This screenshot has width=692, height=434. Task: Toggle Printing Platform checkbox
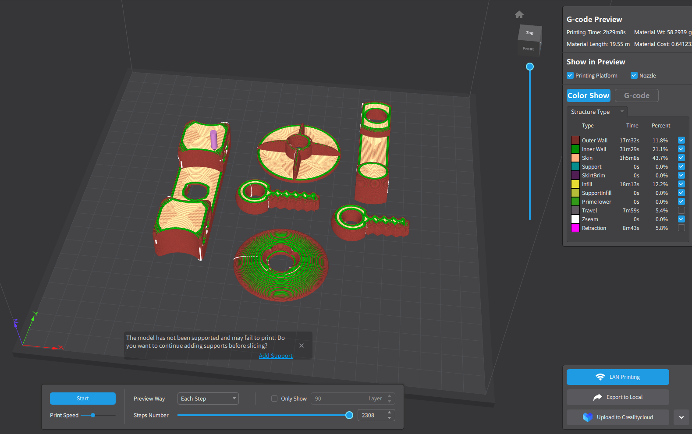pos(570,75)
